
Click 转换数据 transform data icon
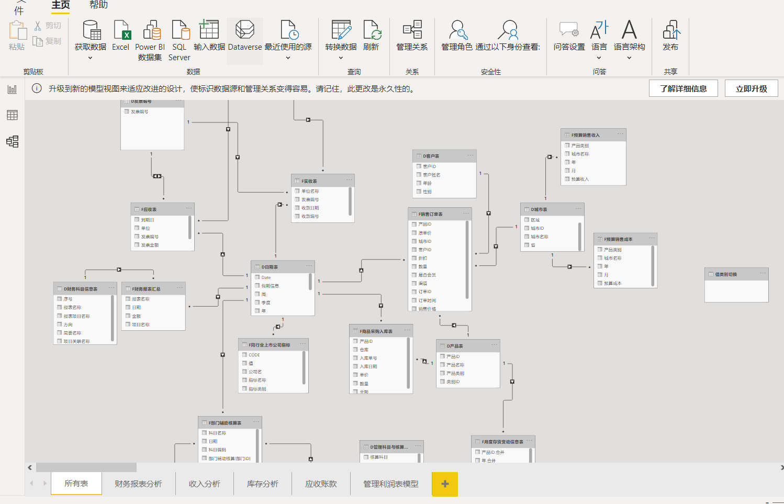click(x=341, y=30)
